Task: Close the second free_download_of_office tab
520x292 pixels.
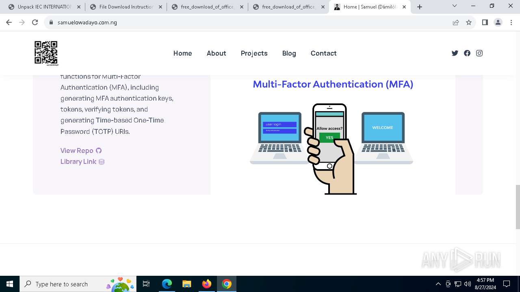Action: pyautogui.click(x=323, y=7)
